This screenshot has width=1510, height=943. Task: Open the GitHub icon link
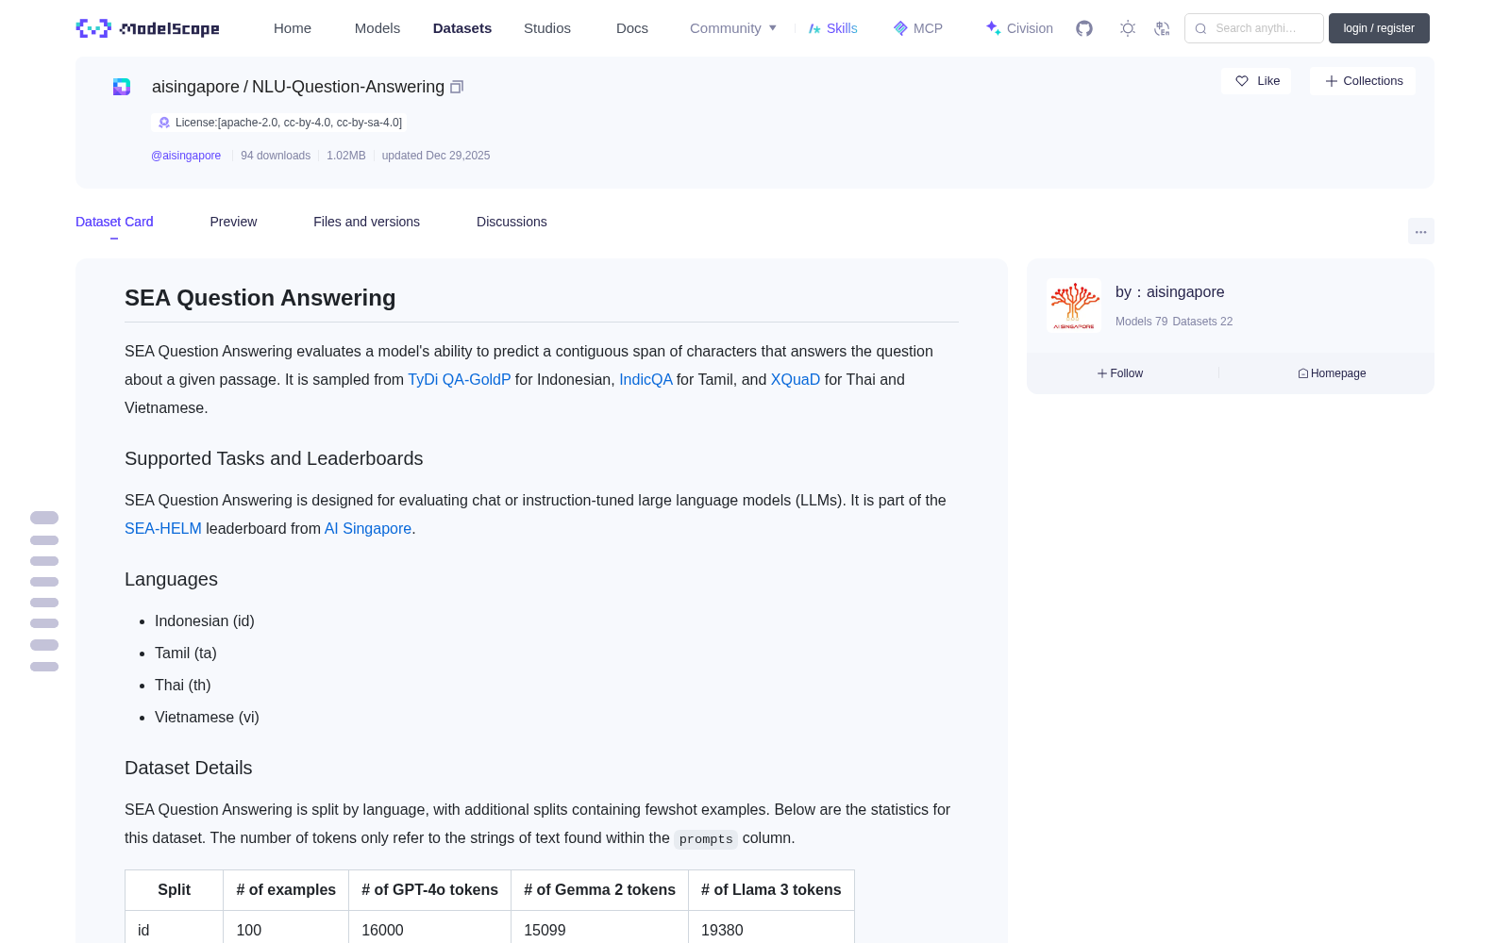(1084, 28)
